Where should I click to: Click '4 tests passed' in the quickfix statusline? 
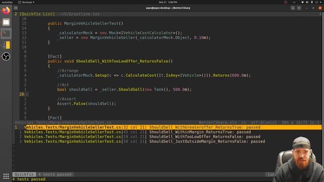click(x=55, y=174)
